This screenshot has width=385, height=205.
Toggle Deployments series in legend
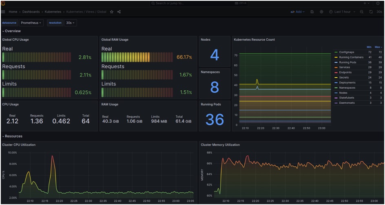tap(347, 83)
